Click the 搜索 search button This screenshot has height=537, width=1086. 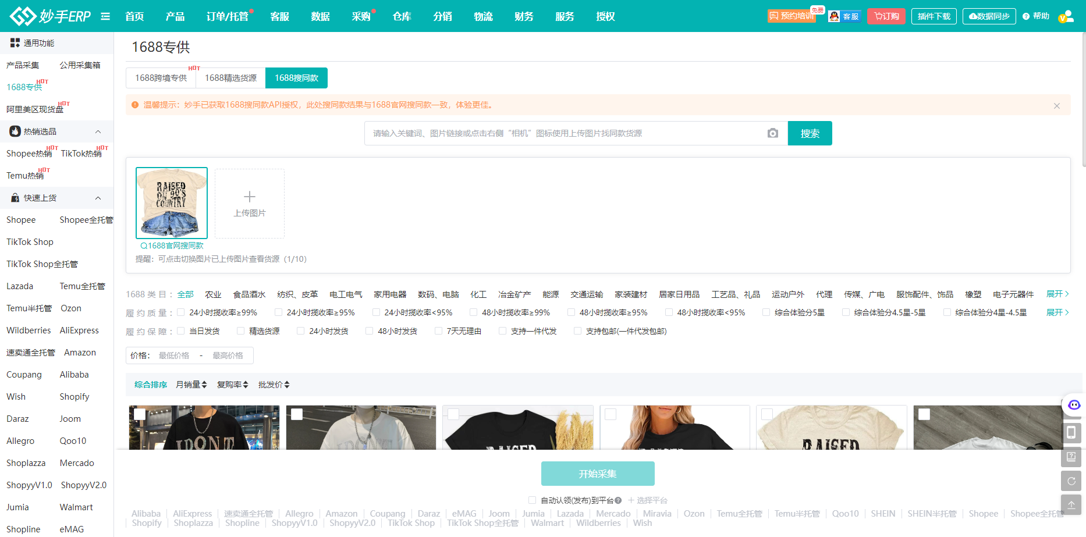pos(810,133)
